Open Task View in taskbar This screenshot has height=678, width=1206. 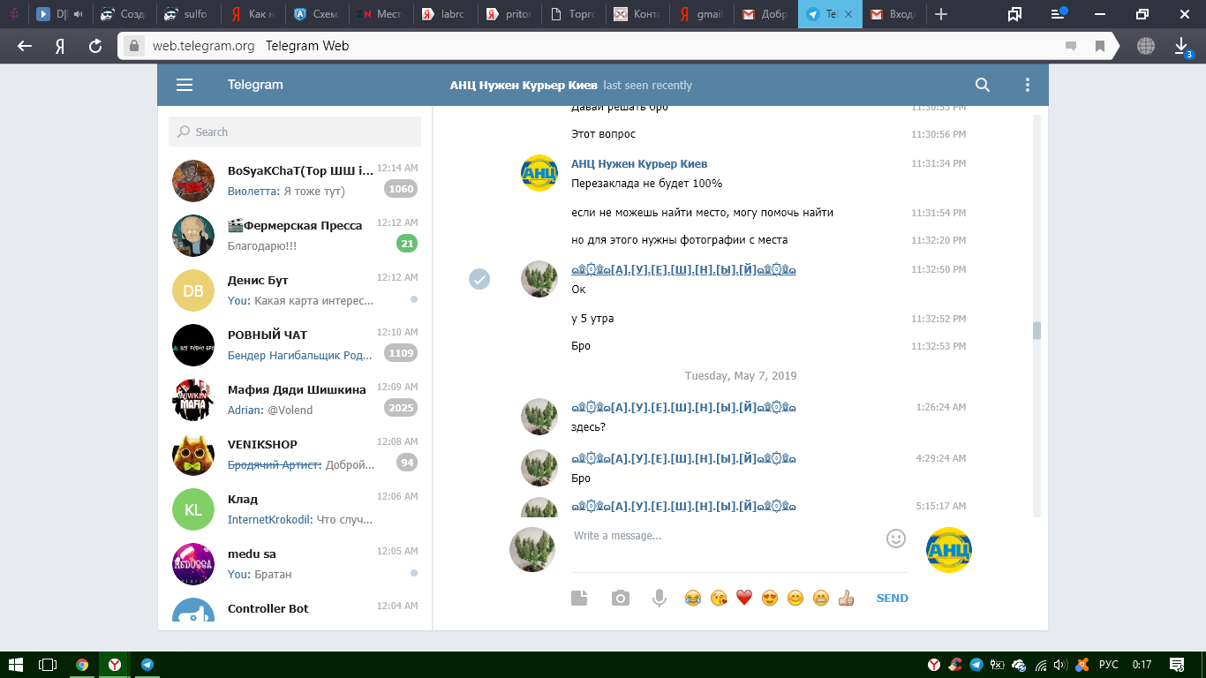pos(48,665)
